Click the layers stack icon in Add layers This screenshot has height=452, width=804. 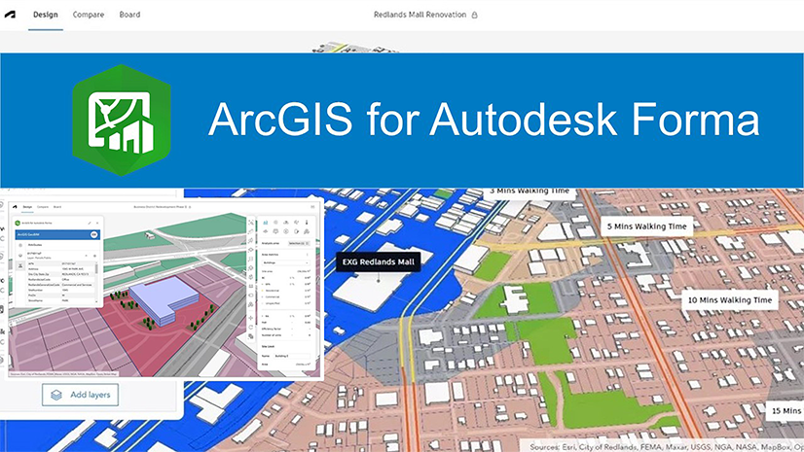point(56,395)
